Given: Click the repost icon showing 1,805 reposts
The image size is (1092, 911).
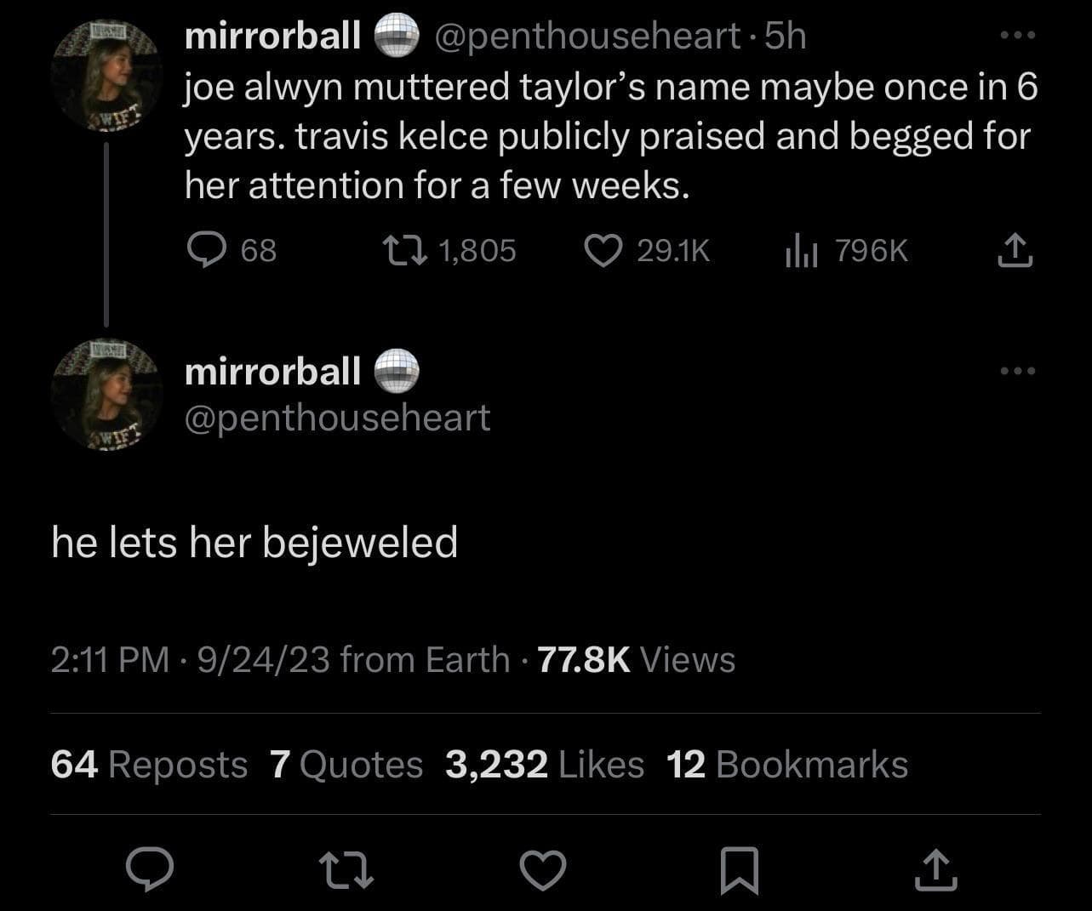Looking at the screenshot, I should [408, 249].
